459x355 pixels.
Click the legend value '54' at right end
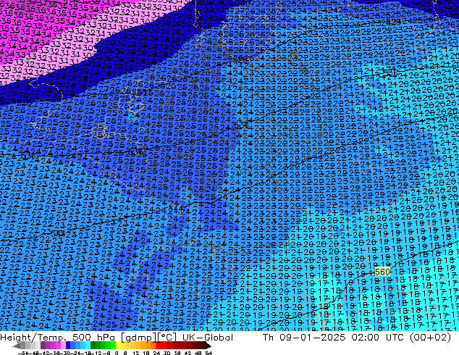pyautogui.click(x=209, y=353)
